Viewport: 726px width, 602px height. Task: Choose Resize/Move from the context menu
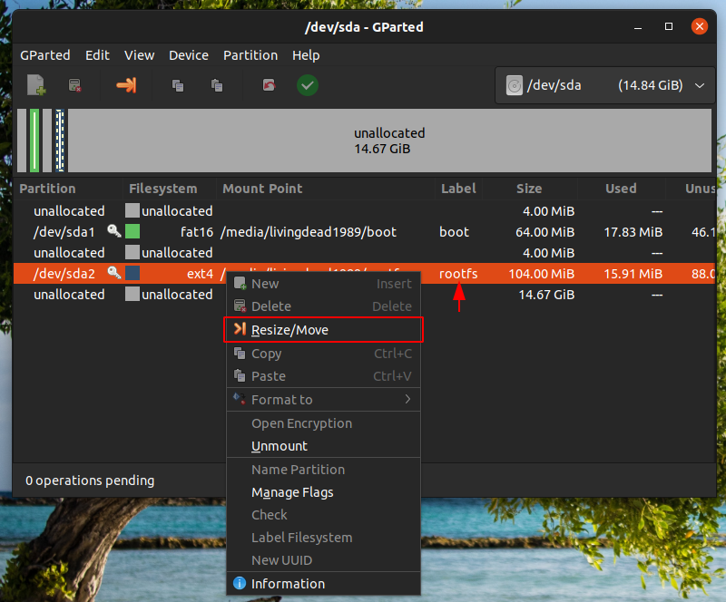point(323,329)
